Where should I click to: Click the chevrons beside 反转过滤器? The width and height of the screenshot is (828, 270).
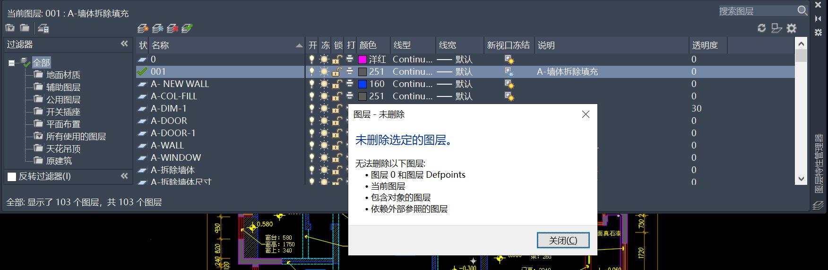pos(124,176)
